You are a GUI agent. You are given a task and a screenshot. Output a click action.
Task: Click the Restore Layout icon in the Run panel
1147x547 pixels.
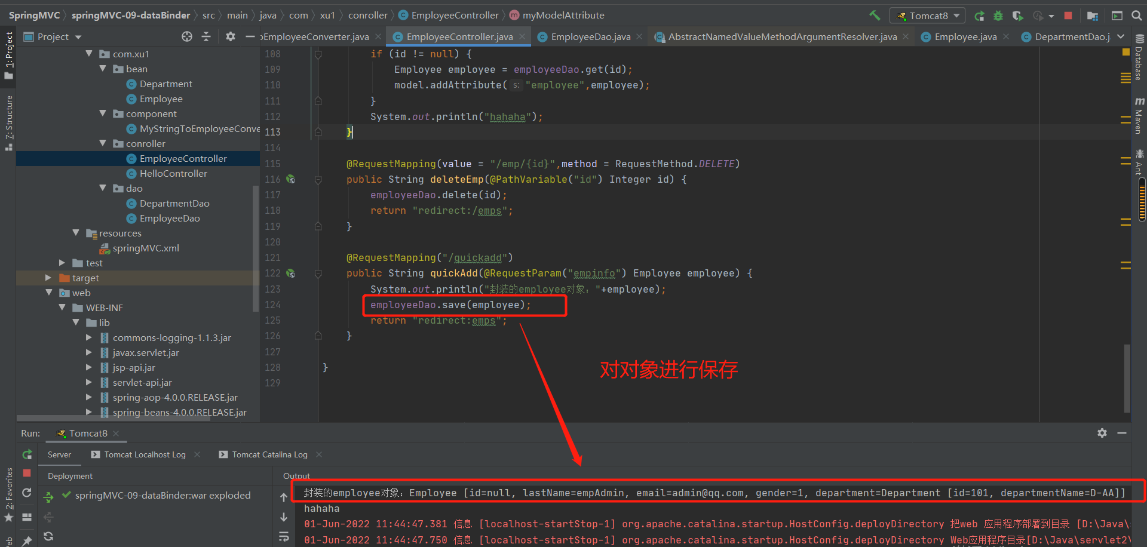click(27, 517)
